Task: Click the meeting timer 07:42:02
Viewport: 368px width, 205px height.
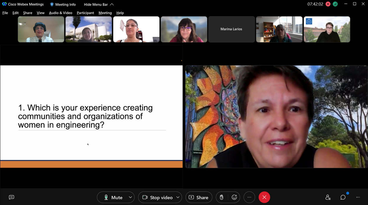Action: (x=315, y=4)
